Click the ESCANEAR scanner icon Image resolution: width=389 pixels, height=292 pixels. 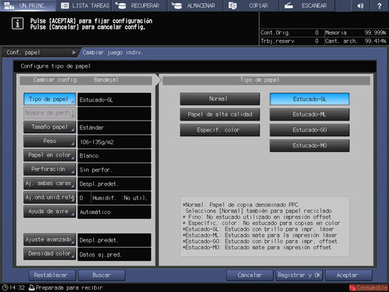[x=289, y=5]
